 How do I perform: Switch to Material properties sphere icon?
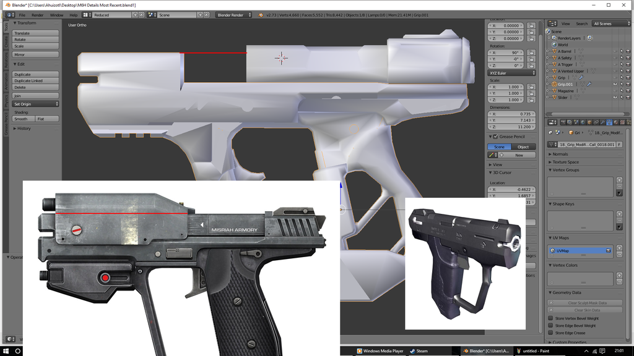point(616,122)
